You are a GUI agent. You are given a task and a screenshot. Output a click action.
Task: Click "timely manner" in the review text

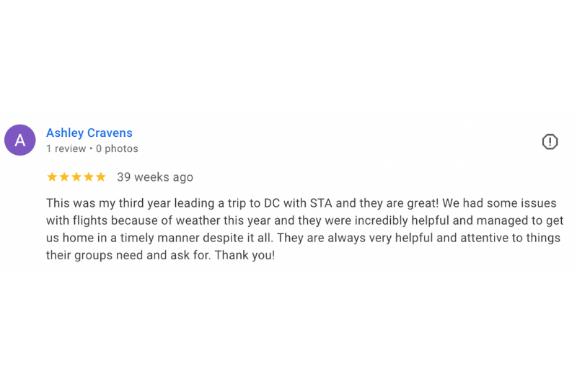[x=157, y=238]
